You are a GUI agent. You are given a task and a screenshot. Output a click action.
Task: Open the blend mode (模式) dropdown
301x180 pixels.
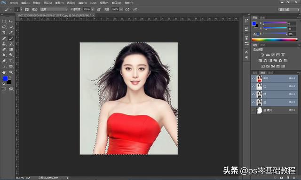(x=54, y=9)
